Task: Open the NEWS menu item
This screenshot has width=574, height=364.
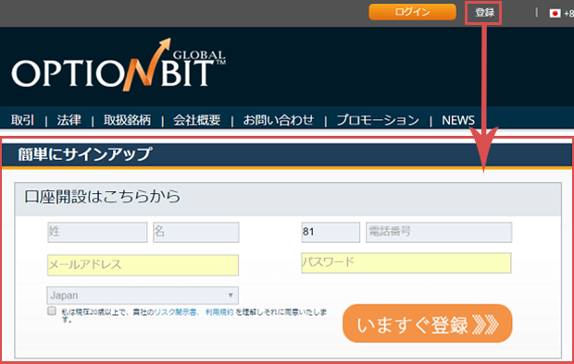Action: tap(458, 120)
